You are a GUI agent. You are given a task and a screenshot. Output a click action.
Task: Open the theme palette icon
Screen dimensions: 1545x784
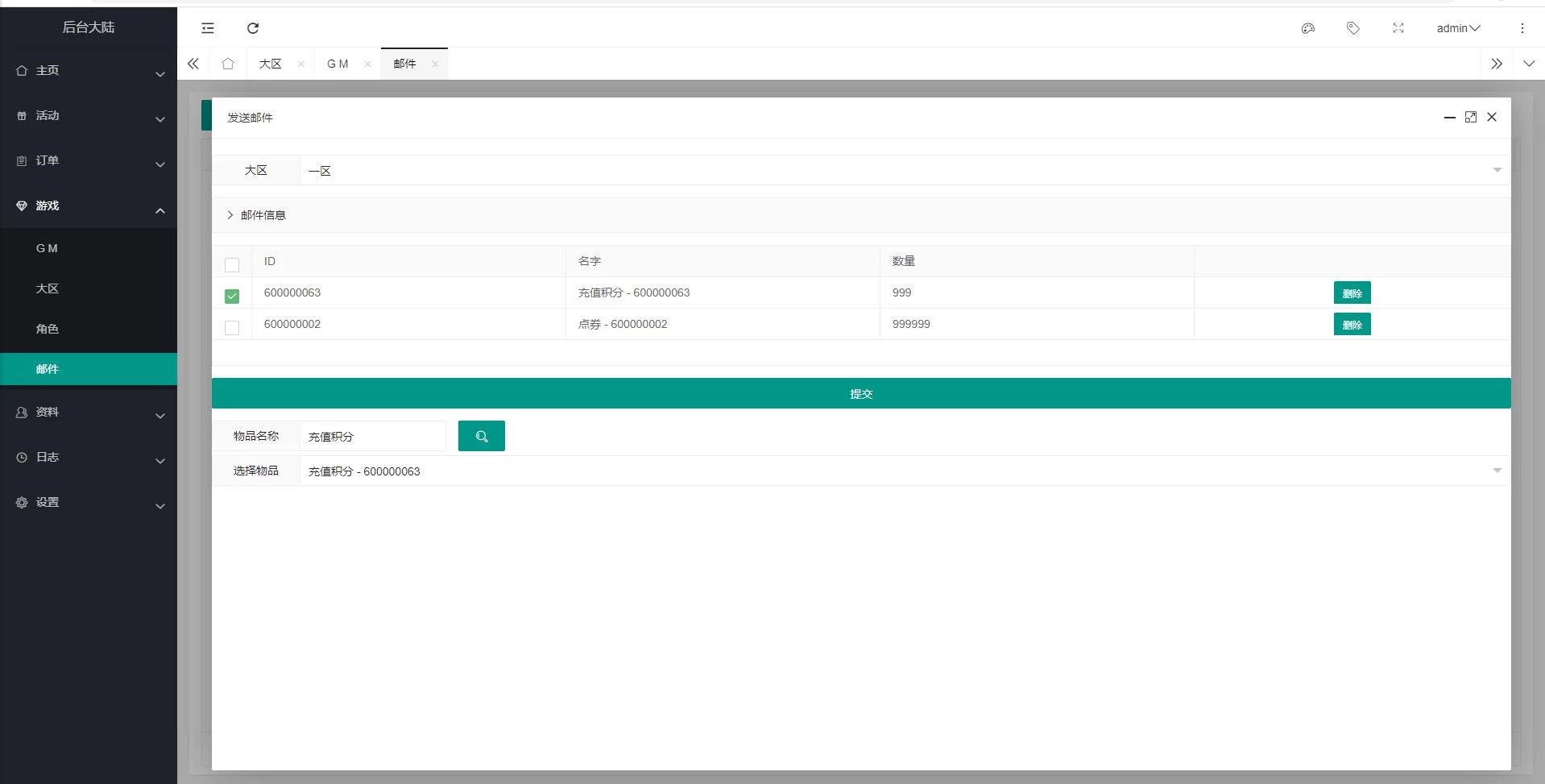(1307, 28)
